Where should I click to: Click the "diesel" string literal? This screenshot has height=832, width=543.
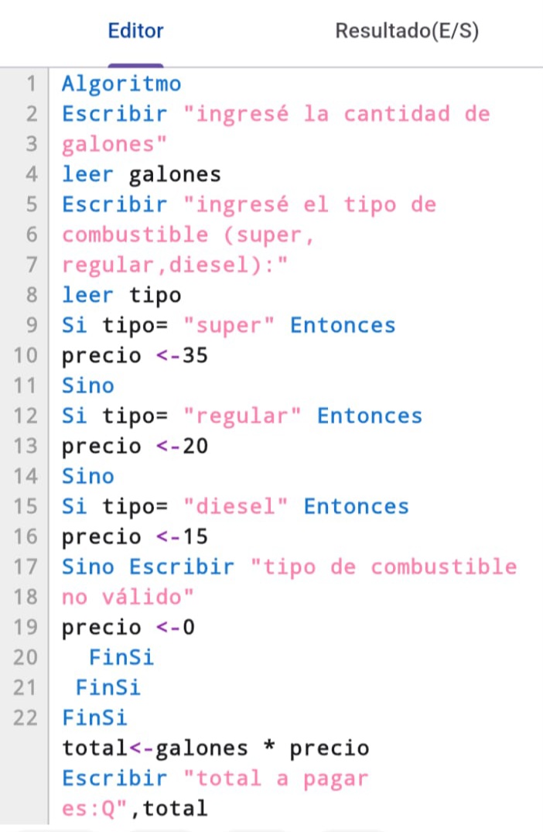point(236,506)
